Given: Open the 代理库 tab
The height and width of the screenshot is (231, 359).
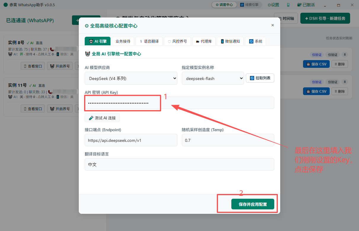Looking at the screenshot, I should click(x=204, y=41).
